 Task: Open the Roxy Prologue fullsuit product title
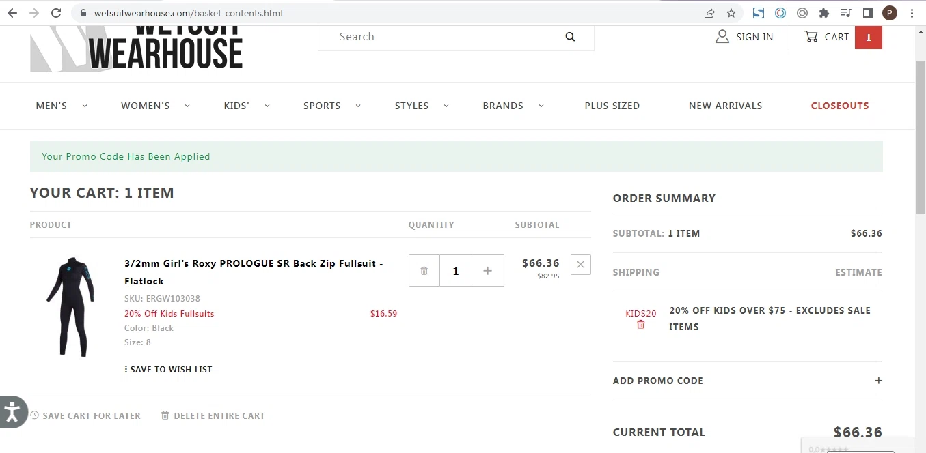[x=254, y=272]
